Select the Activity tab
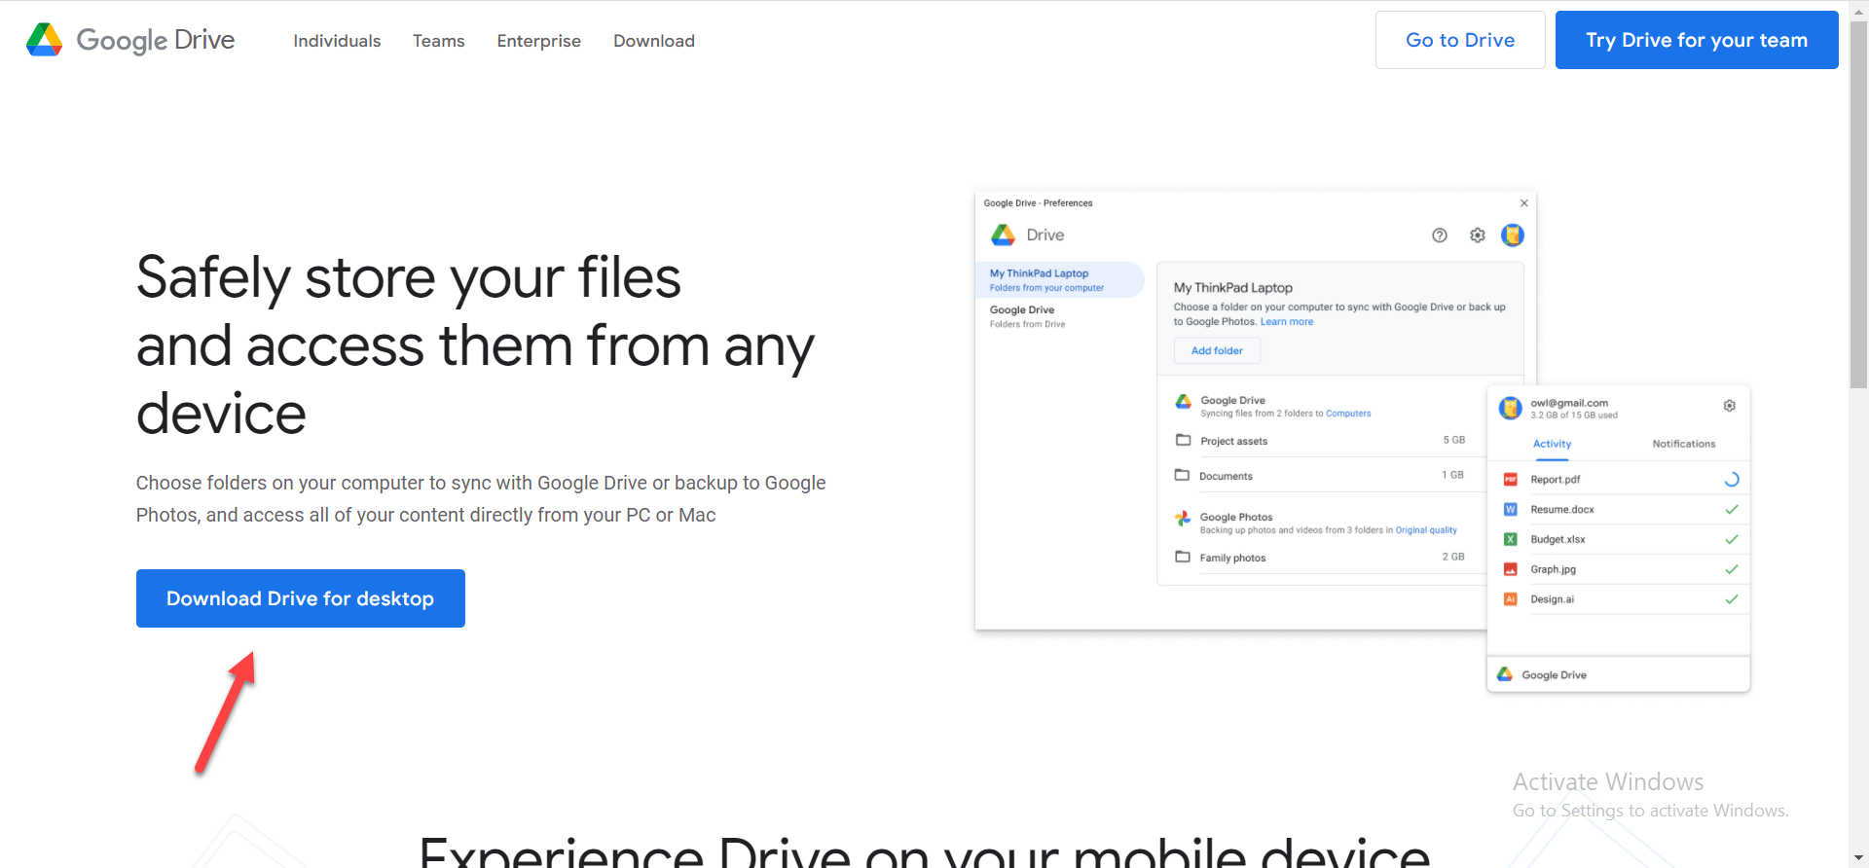1869x868 pixels. pyautogui.click(x=1552, y=444)
